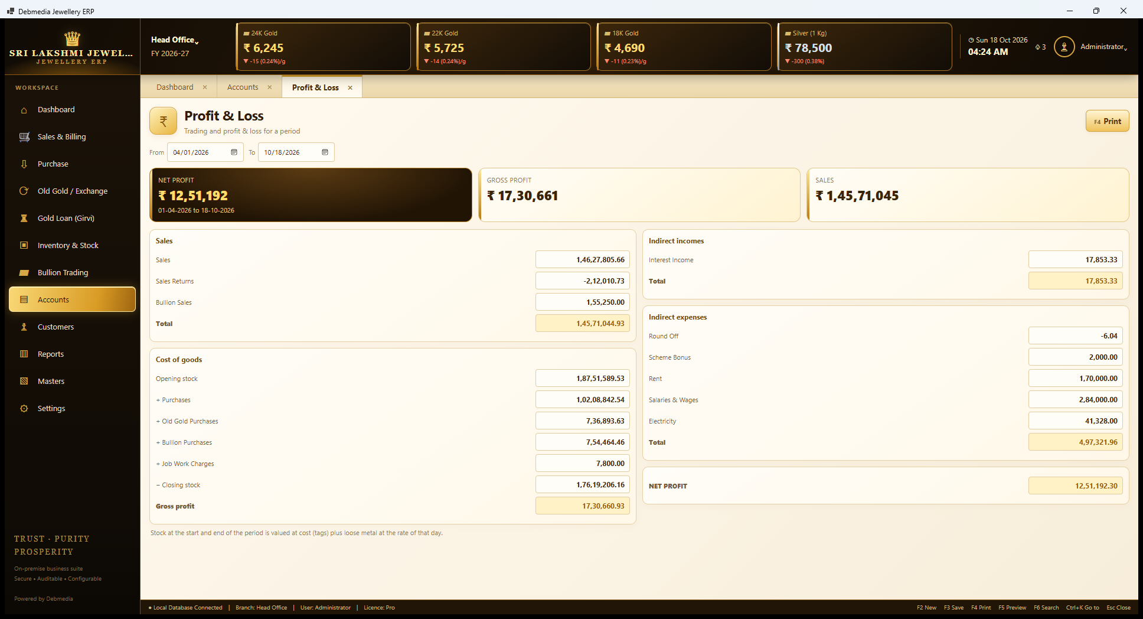1143x619 pixels.
Task: Expand the Head Office branch dropdown
Action: pos(175,40)
